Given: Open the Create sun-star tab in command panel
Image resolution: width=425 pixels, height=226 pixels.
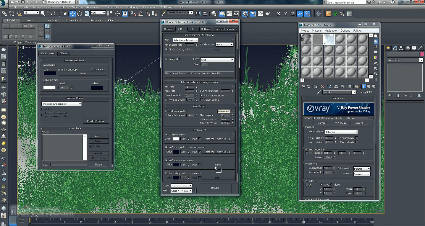Looking at the screenshot, I should pos(388,48).
